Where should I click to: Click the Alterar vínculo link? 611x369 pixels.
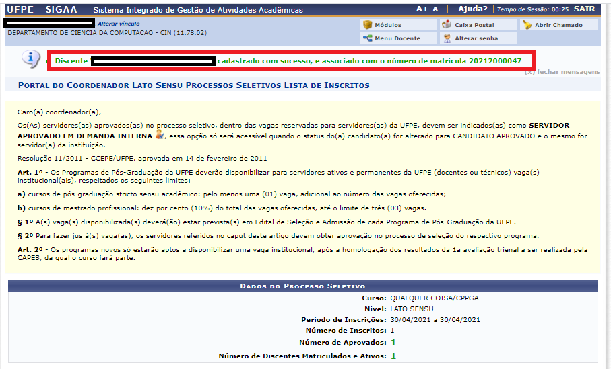(119, 24)
